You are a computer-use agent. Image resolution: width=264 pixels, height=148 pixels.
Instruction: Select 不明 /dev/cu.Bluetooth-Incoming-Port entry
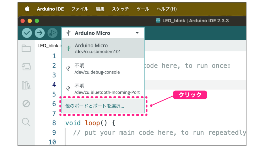tap(103, 89)
